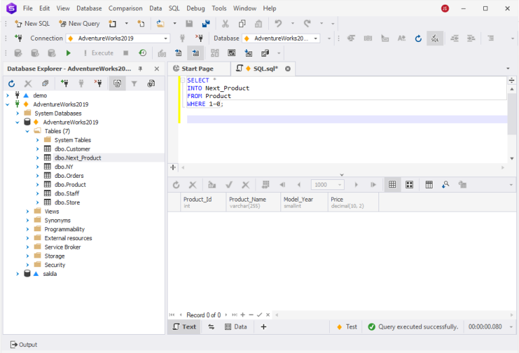
Task: Expand the demo connection node
Action: point(7,95)
